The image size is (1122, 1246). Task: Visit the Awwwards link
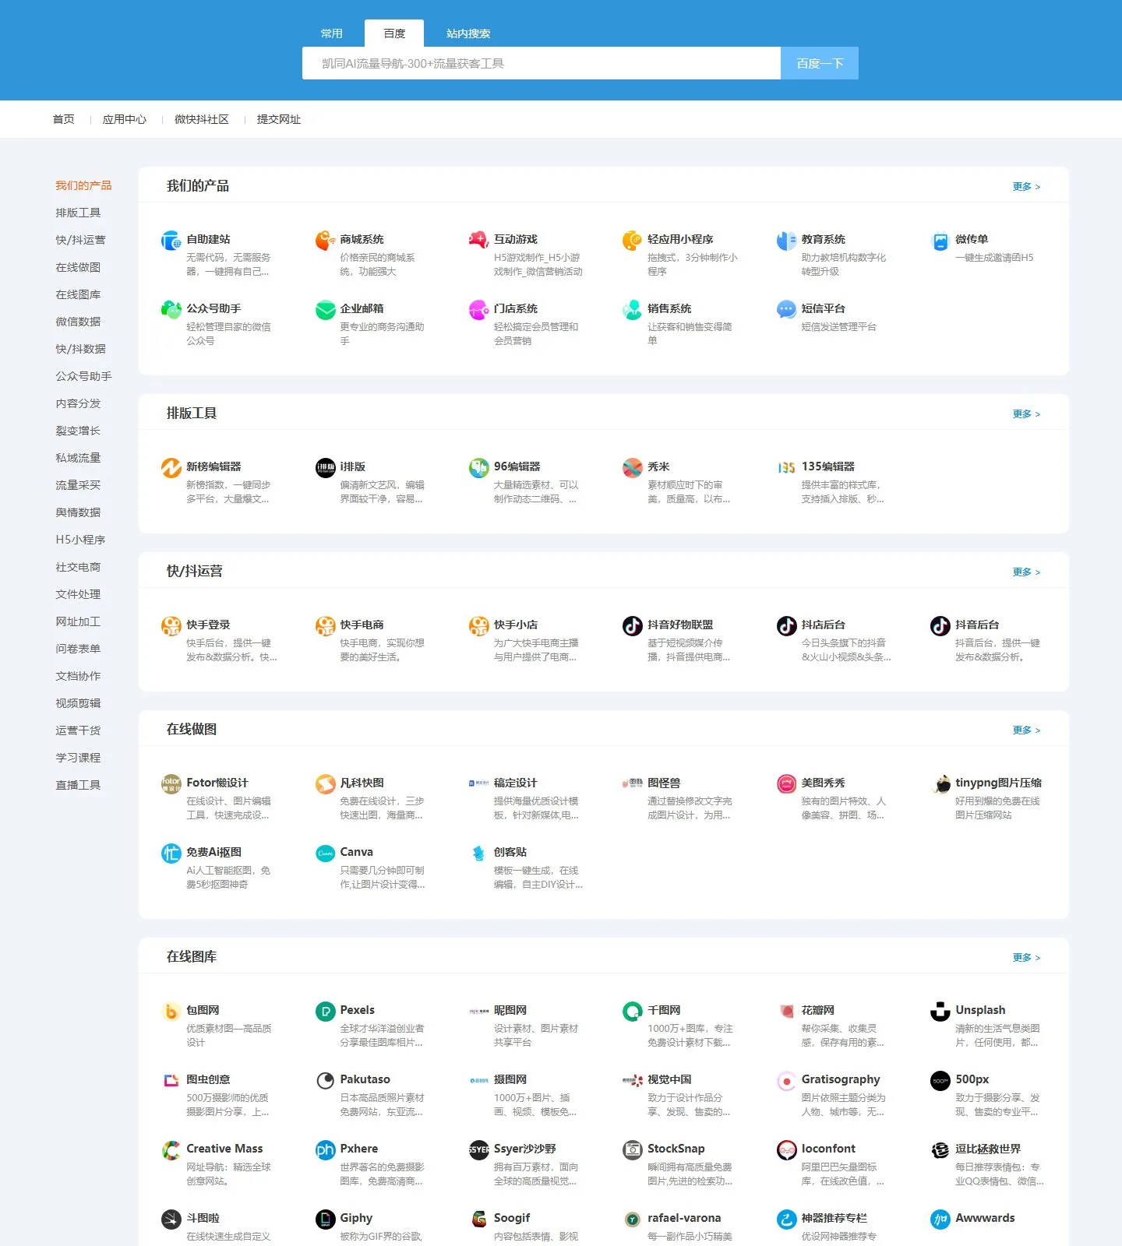pyautogui.click(x=985, y=1218)
